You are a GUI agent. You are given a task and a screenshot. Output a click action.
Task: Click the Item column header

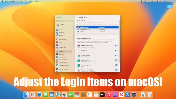(78, 25)
